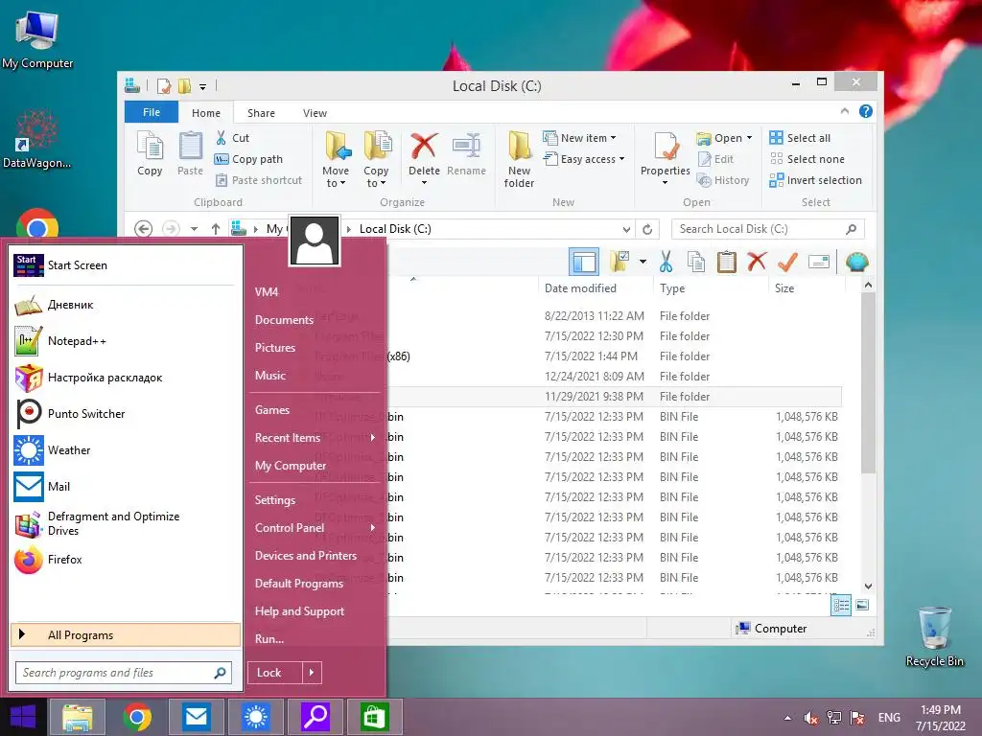Image resolution: width=982 pixels, height=736 pixels.
Task: Click the red X delete in lower toolbar
Action: [757, 261]
